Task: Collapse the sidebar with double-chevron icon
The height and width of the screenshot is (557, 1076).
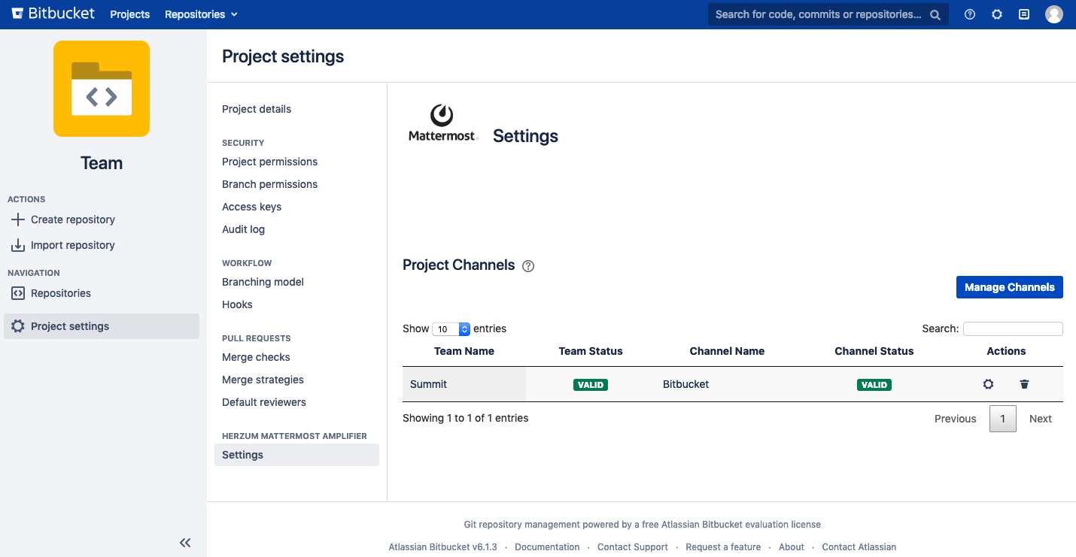Action: click(185, 543)
